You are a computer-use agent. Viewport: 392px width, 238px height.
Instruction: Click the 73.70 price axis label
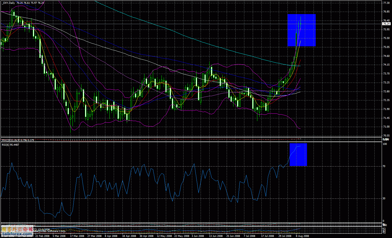click(386, 74)
